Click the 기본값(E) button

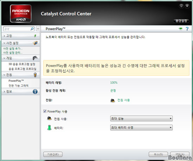(53, 154)
